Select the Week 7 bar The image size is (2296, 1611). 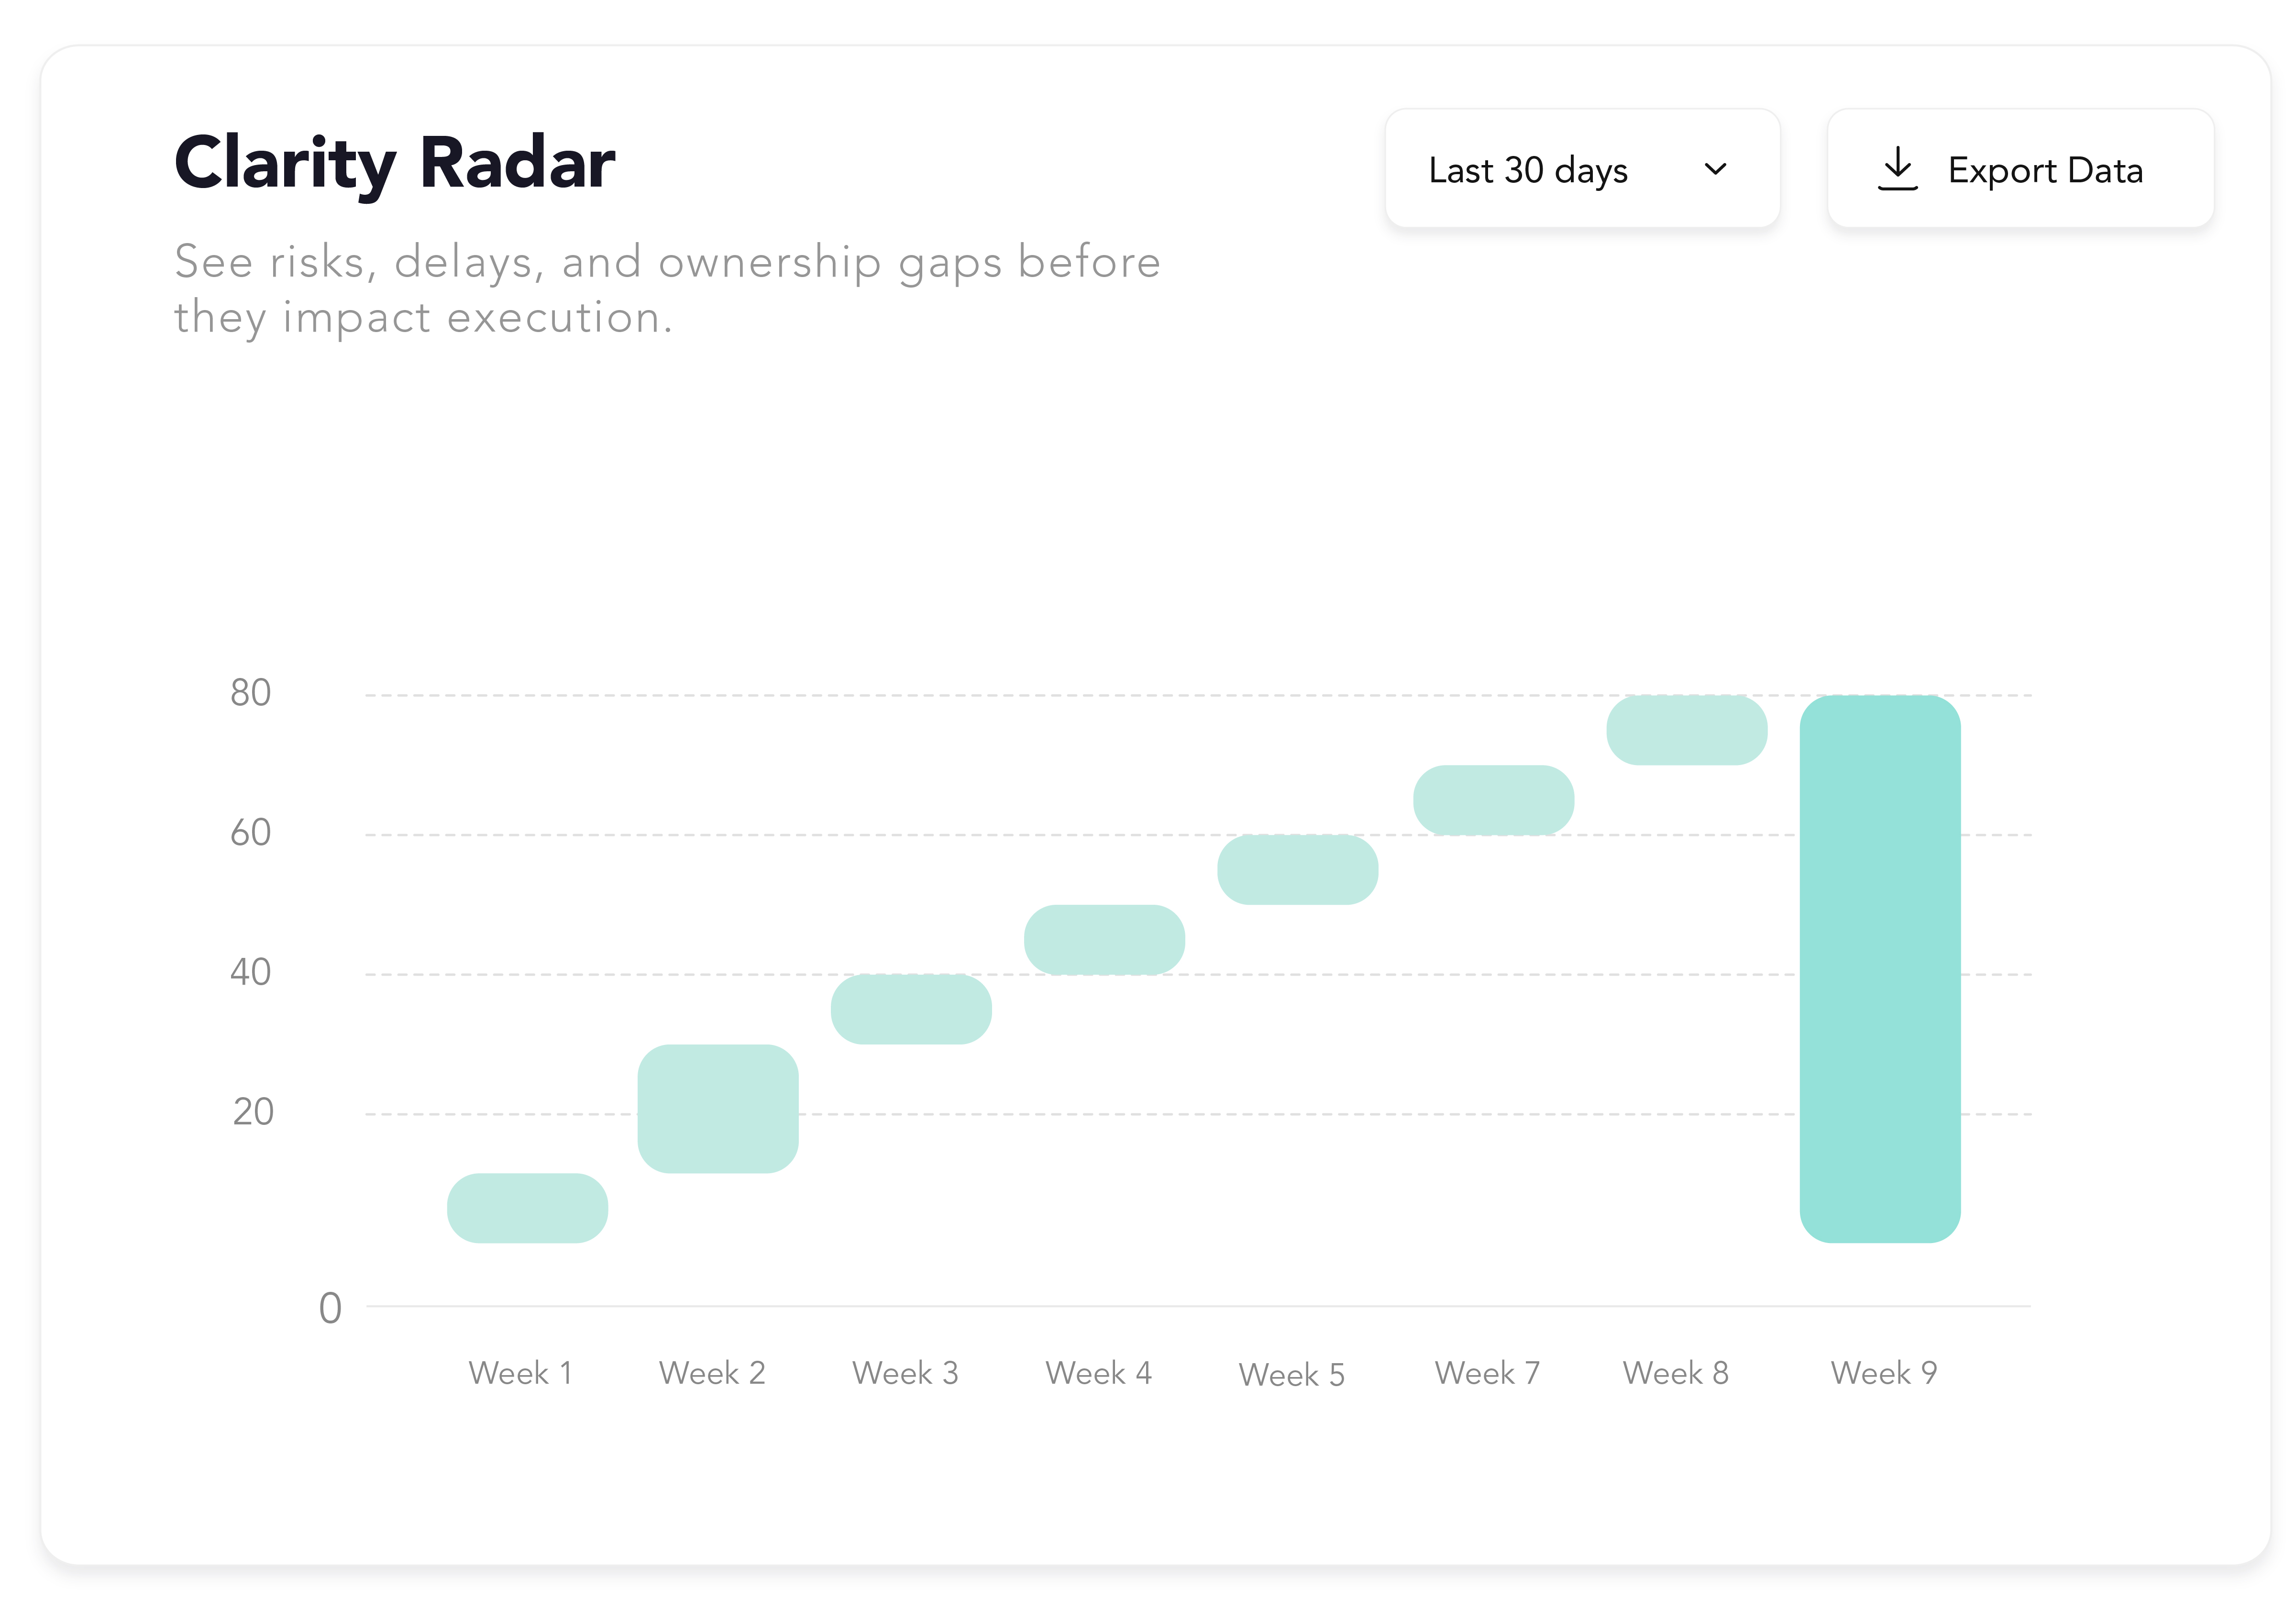1493,799
